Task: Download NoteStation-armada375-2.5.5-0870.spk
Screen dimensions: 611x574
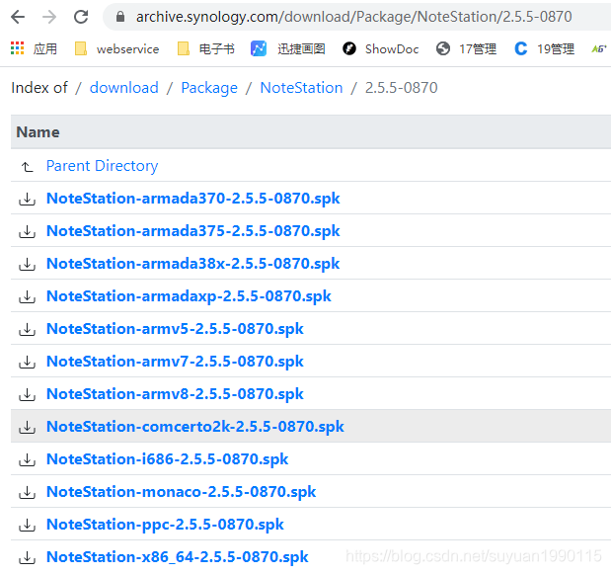Action: 192,231
